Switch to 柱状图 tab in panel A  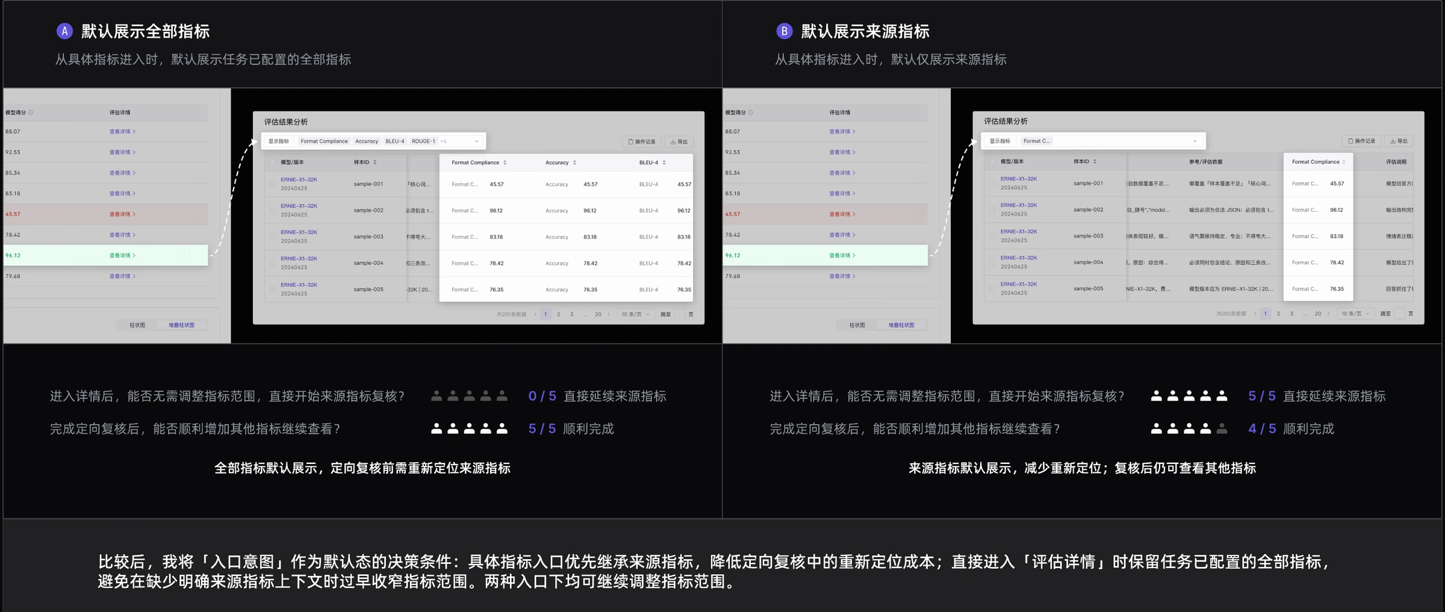[x=137, y=325]
